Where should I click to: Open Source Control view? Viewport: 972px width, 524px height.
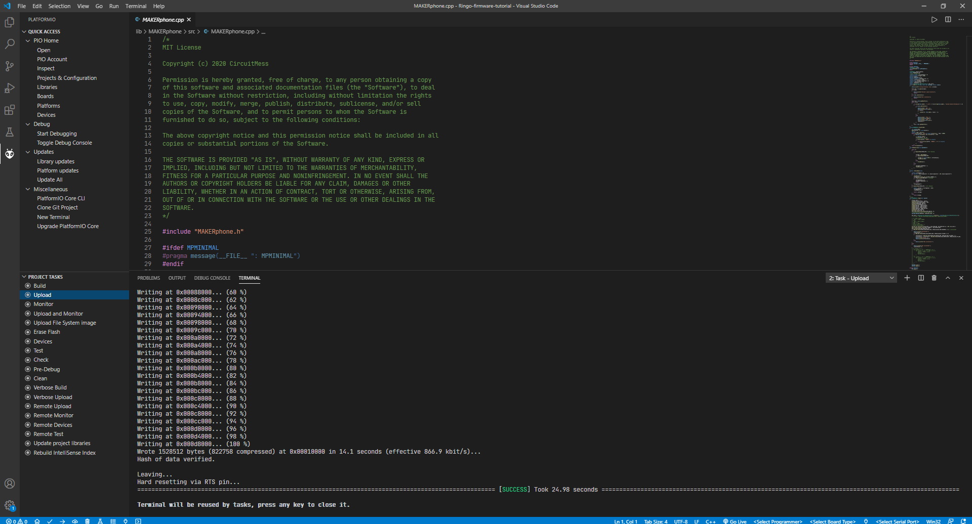pyautogui.click(x=10, y=66)
